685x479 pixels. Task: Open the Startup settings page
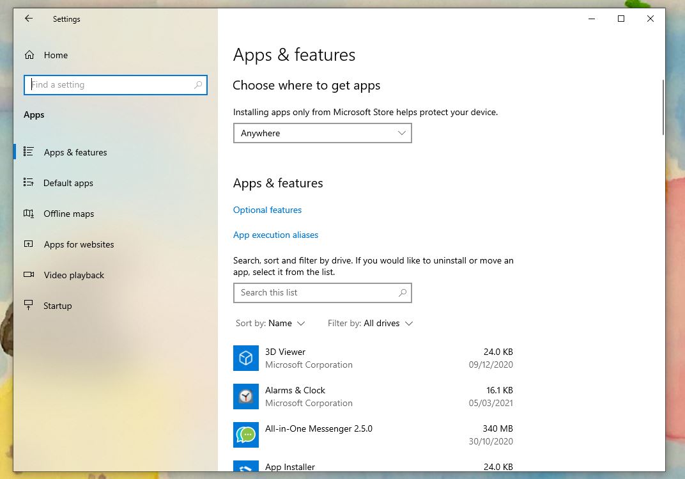[x=58, y=306]
